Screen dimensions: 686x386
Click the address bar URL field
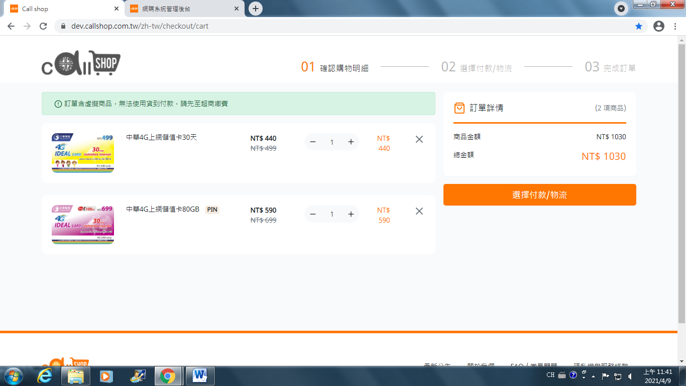pyautogui.click(x=301, y=26)
